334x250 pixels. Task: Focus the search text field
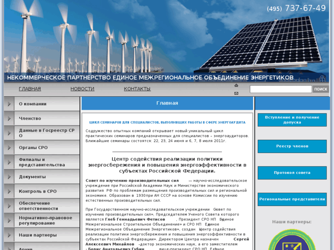pyautogui.click(x=281, y=89)
